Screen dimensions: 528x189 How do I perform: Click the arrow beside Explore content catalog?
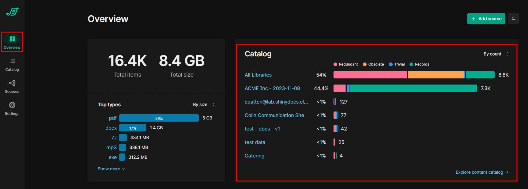point(507,172)
